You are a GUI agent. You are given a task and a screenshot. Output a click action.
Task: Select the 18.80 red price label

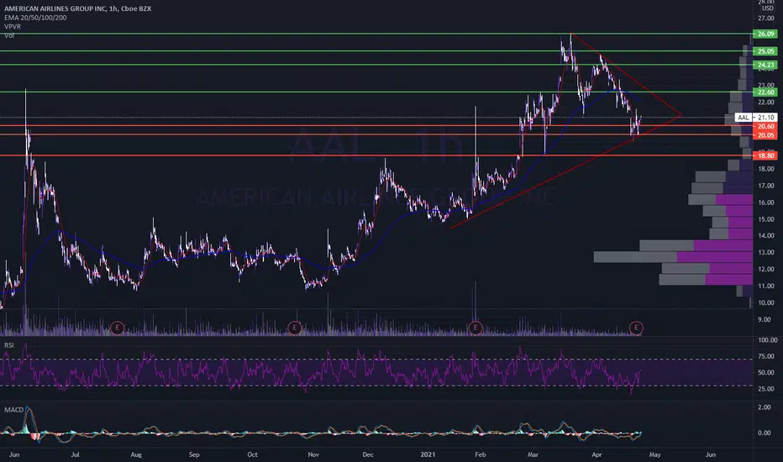(x=765, y=156)
